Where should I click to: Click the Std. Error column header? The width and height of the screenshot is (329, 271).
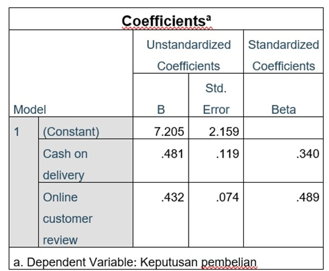coord(216,99)
